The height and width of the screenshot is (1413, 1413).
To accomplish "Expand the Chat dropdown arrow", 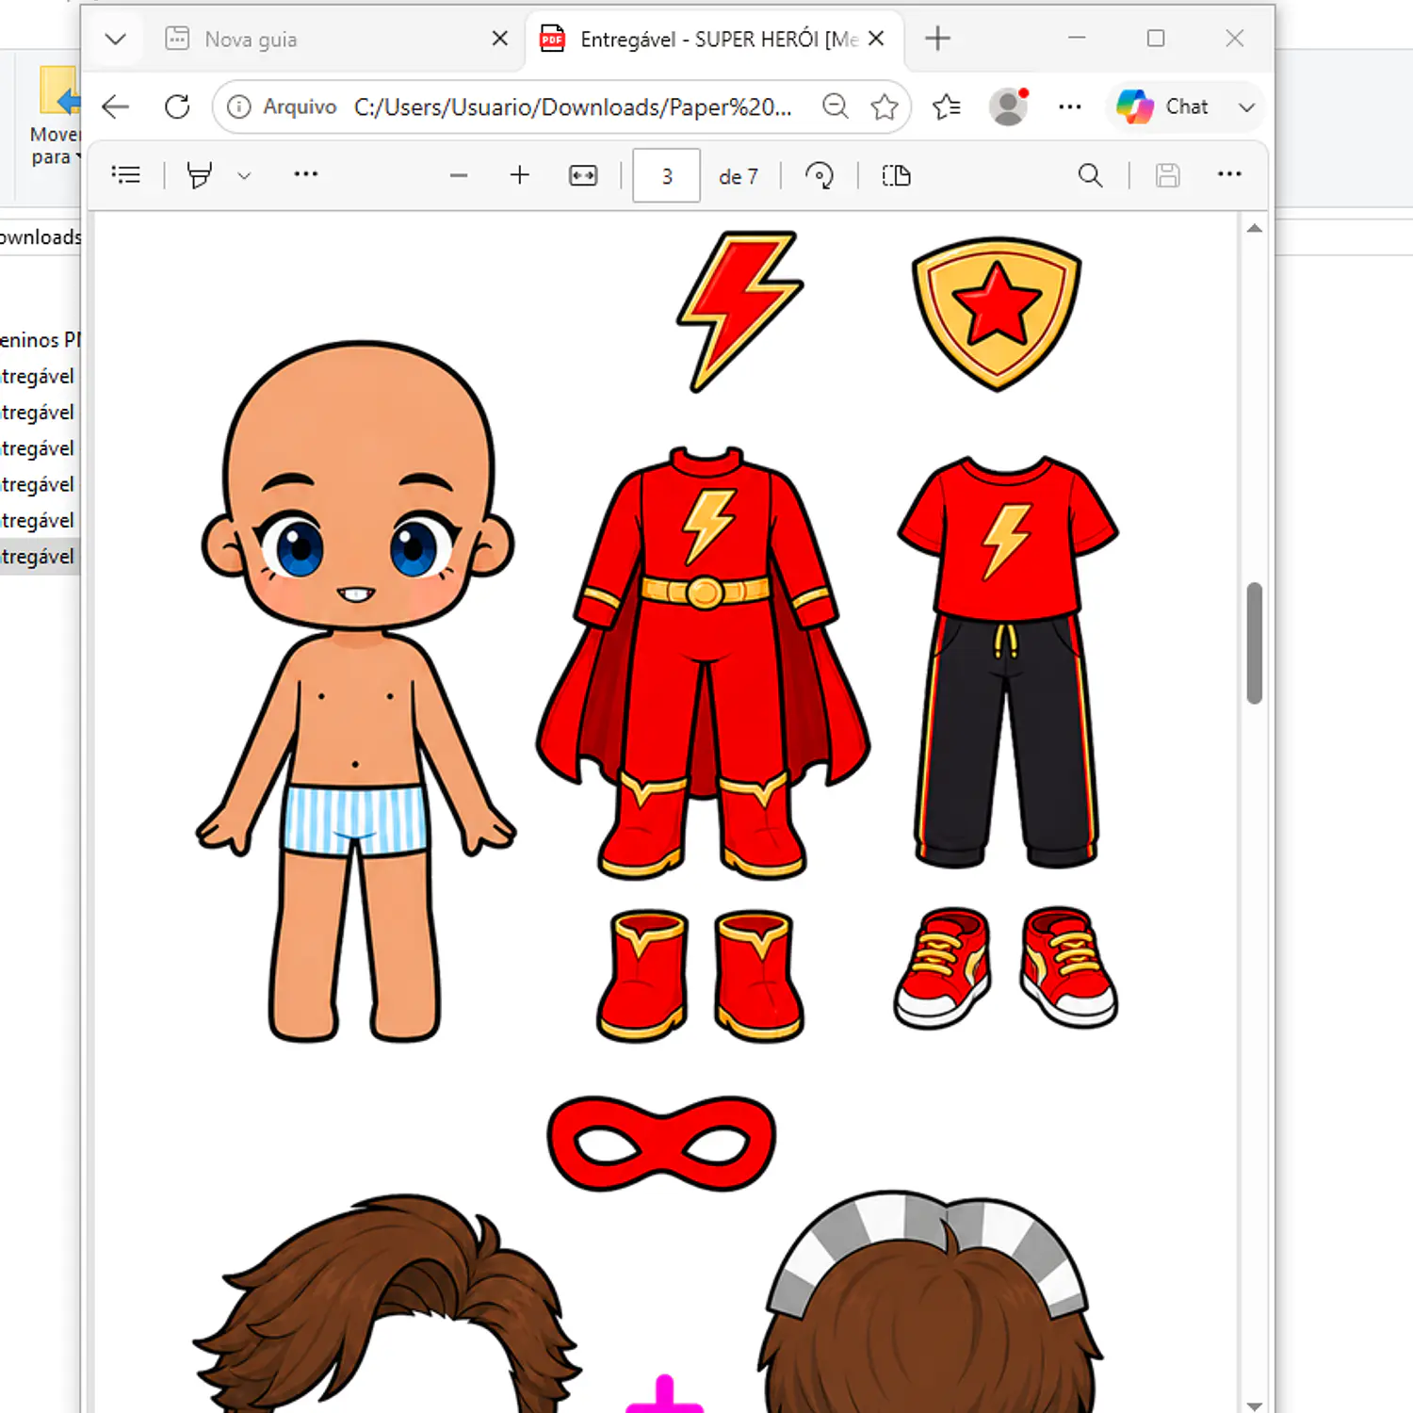I will 1246,107.
